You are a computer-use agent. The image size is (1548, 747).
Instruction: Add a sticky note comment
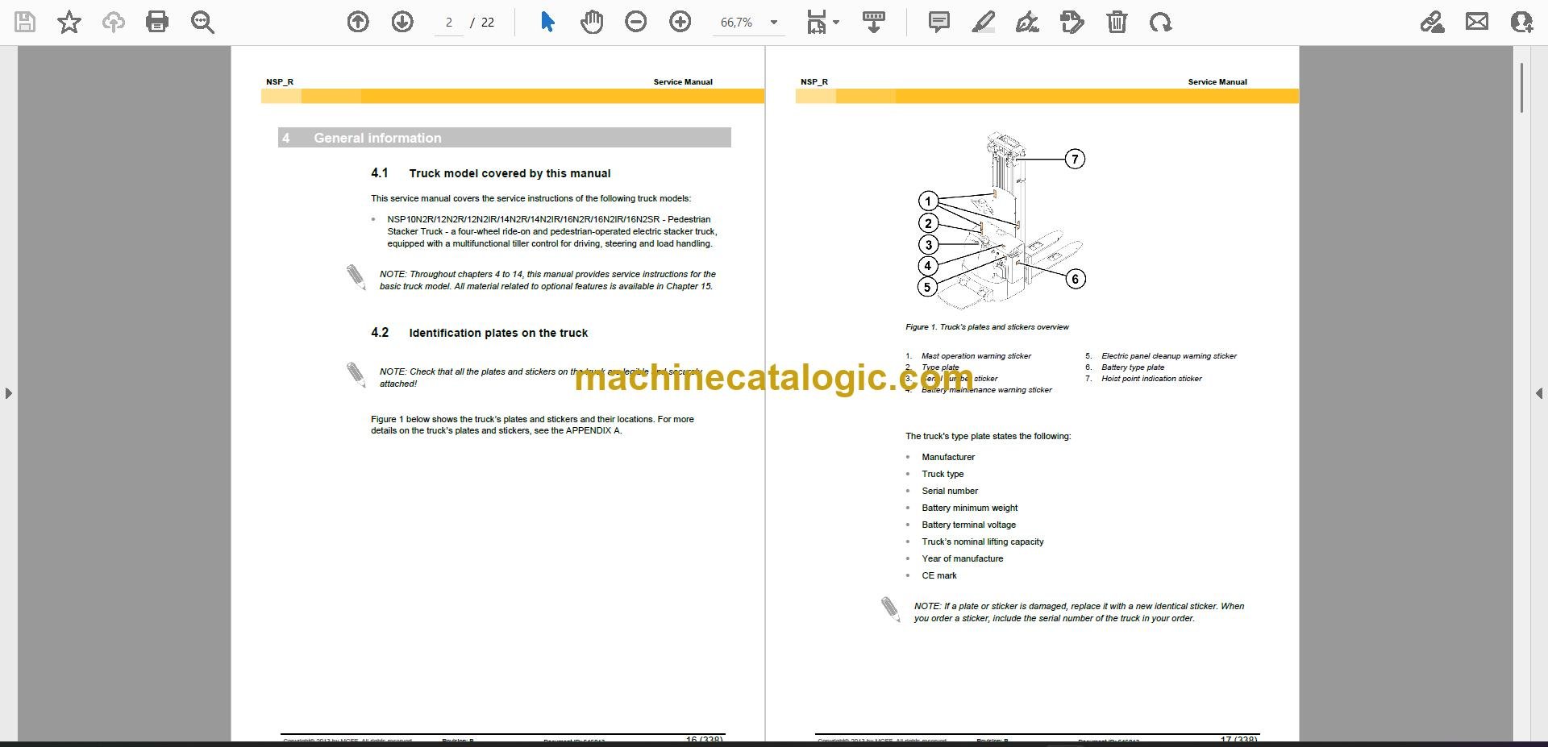939,22
